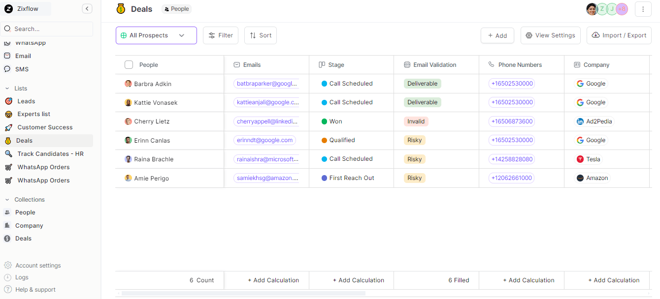Click the Tesla company icon
The width and height of the screenshot is (660, 299).
(580, 159)
